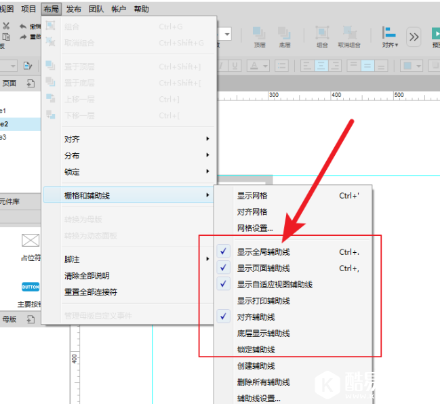This screenshot has height=404, width=440.
Task: Add a new page in 页面 panel
Action: 31,83
